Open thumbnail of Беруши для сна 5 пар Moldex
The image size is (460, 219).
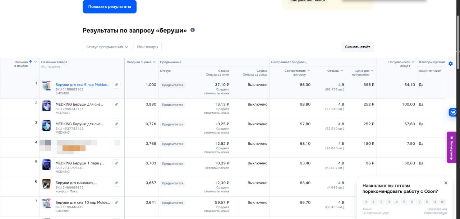46,86
